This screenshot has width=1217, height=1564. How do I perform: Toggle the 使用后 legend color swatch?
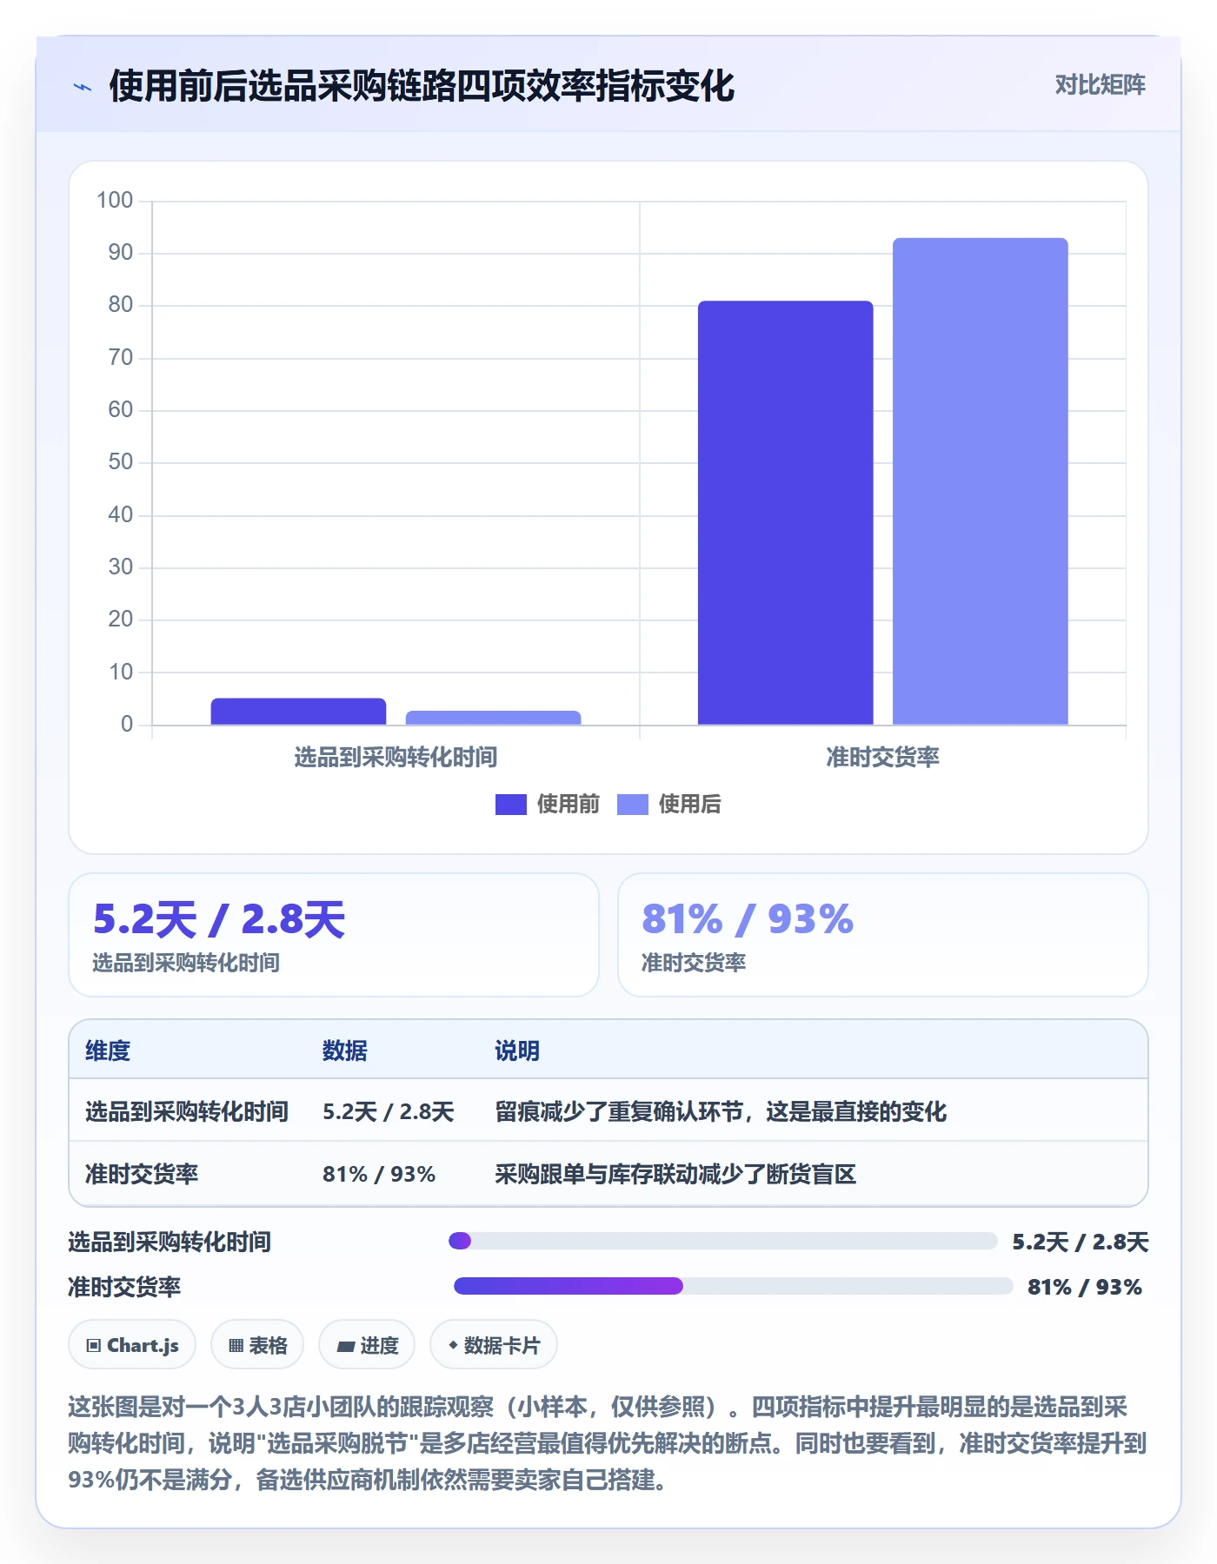pyautogui.click(x=632, y=805)
